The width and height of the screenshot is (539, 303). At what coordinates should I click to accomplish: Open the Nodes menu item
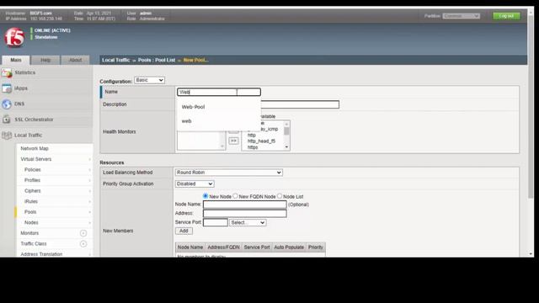tap(31, 222)
